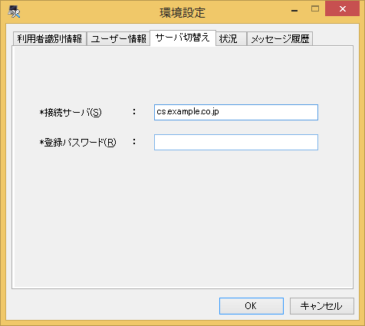Click the *接続サーバ(S) label
Screen dimensions: 365x326
coord(71,113)
